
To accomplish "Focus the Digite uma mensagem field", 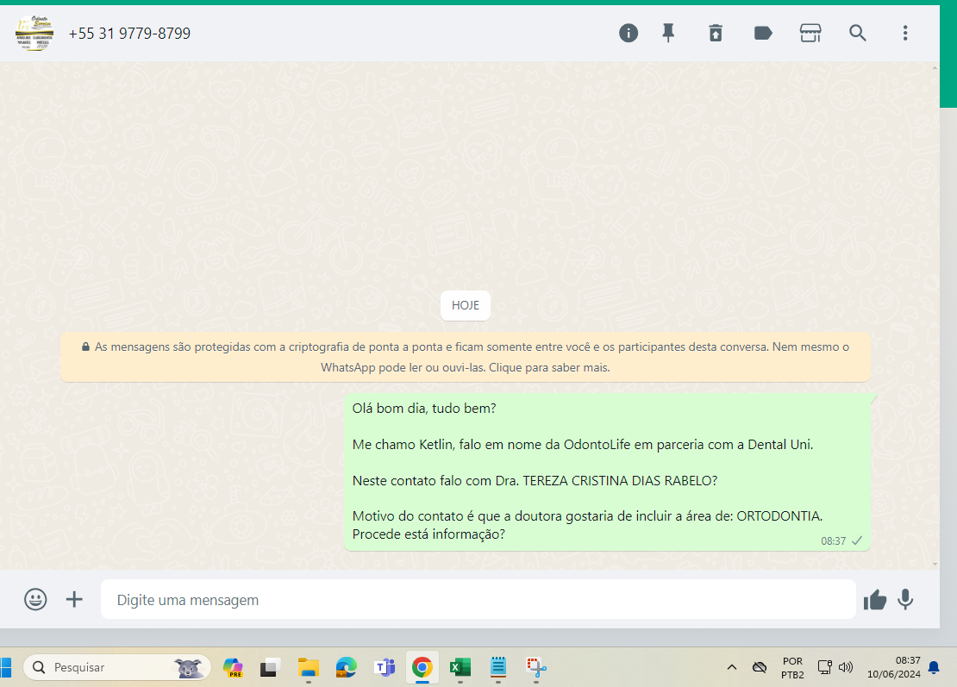I will point(478,599).
